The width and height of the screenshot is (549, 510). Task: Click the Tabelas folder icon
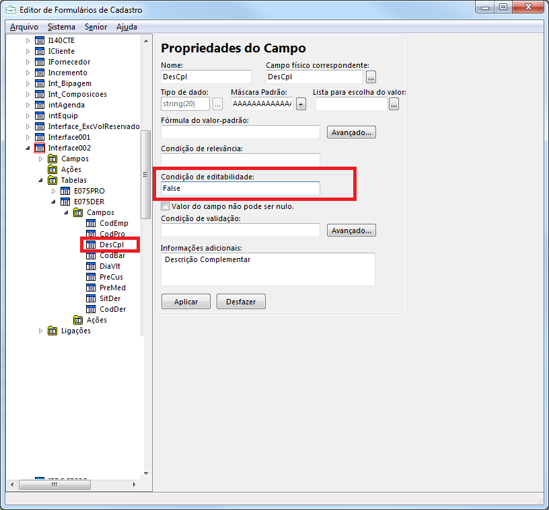[x=52, y=180]
